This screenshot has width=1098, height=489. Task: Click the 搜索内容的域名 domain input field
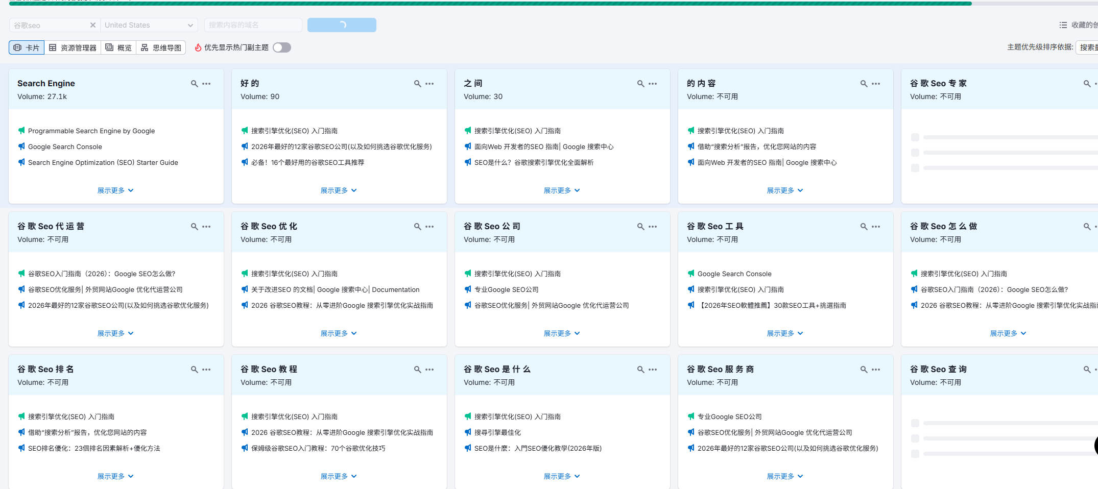click(253, 25)
